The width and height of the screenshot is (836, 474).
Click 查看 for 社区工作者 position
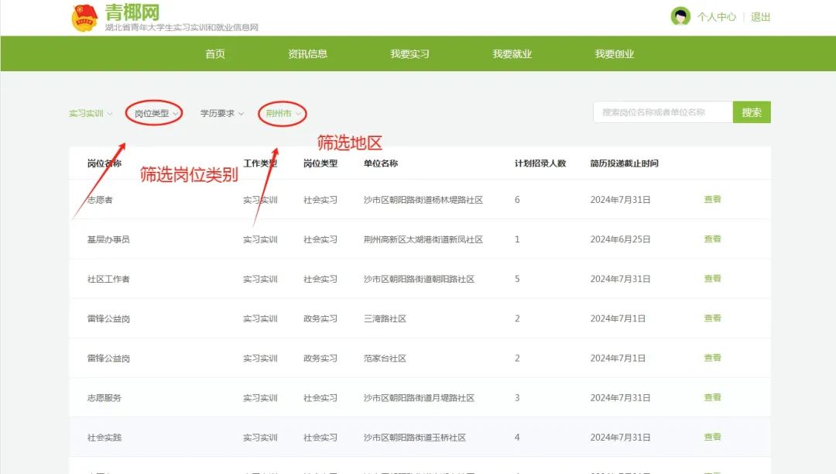point(712,279)
